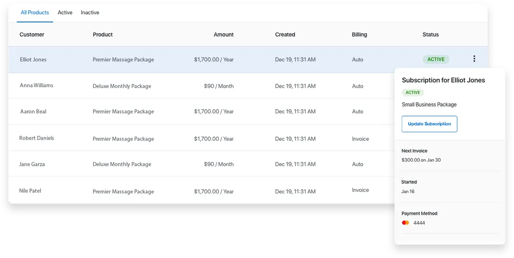Open the three-dot menu for Elliot Jones
The height and width of the screenshot is (258, 514).
474,59
